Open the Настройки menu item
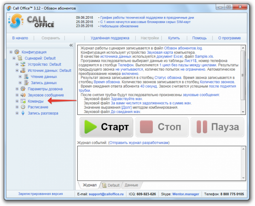The width and height of the screenshot is (255, 206). 150,38
